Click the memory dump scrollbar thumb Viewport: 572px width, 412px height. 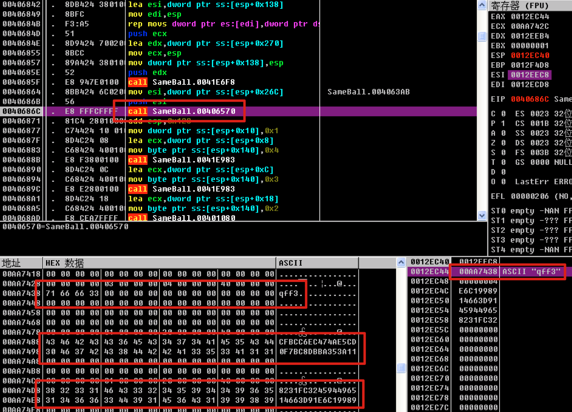click(401, 368)
